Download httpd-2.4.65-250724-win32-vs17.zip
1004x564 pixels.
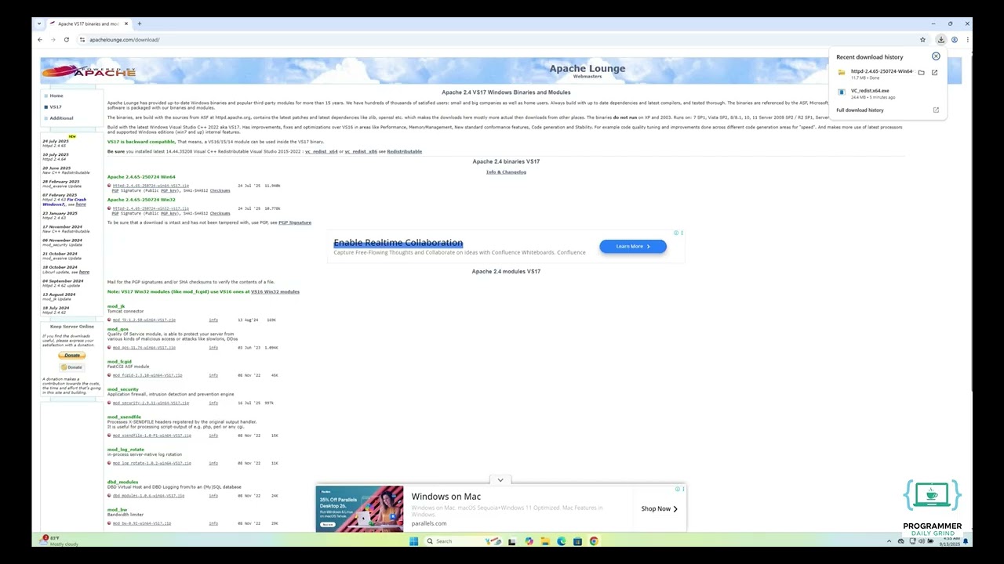pos(151,209)
